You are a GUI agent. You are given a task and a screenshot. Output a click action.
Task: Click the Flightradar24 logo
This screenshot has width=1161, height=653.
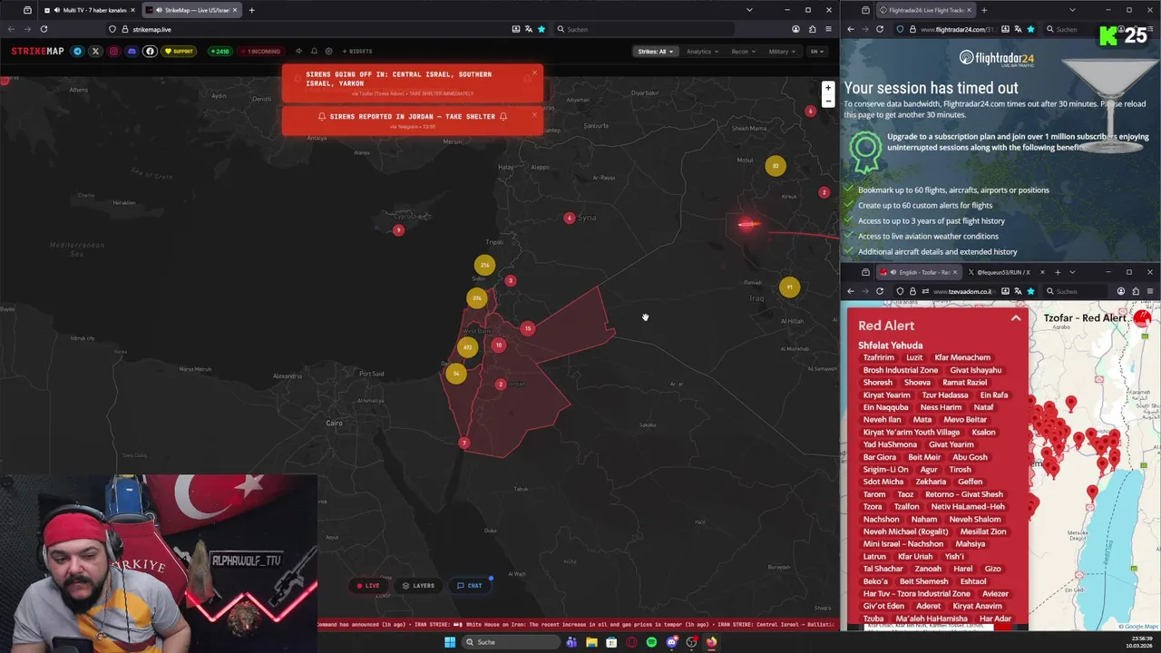click(x=996, y=59)
